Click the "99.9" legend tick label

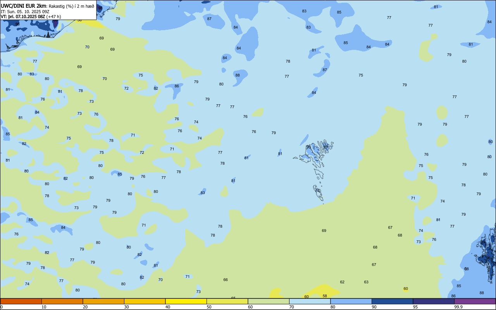(458, 307)
